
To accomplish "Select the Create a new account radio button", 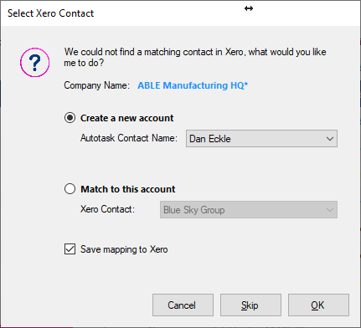I will click(x=70, y=118).
